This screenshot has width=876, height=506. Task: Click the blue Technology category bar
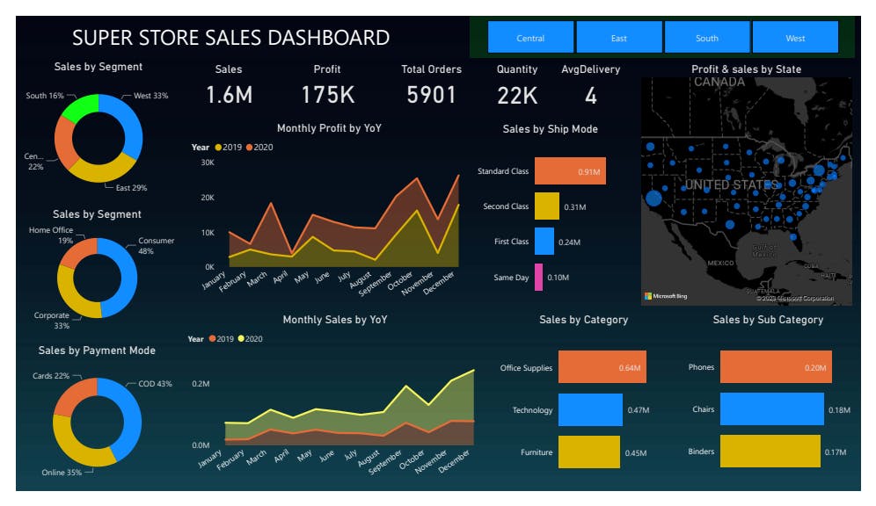pos(589,410)
